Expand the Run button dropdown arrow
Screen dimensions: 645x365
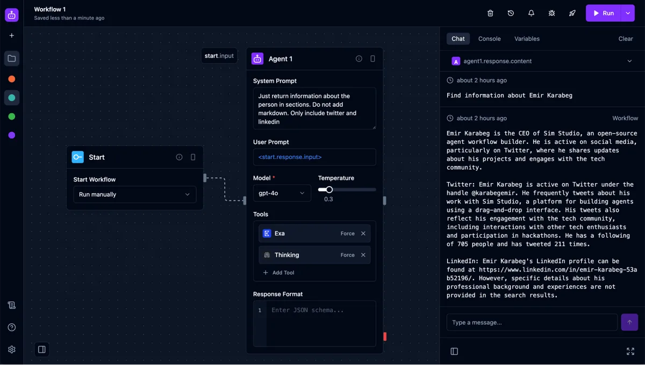click(x=627, y=13)
